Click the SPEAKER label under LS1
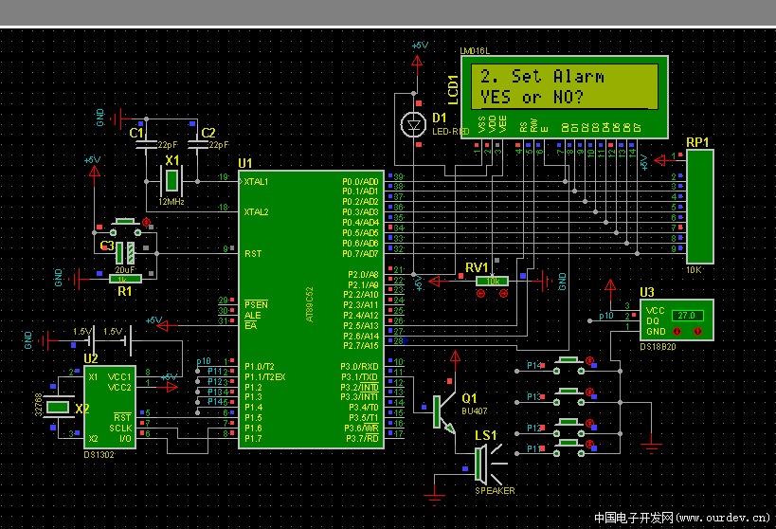The height and width of the screenshot is (529, 776). tap(495, 491)
